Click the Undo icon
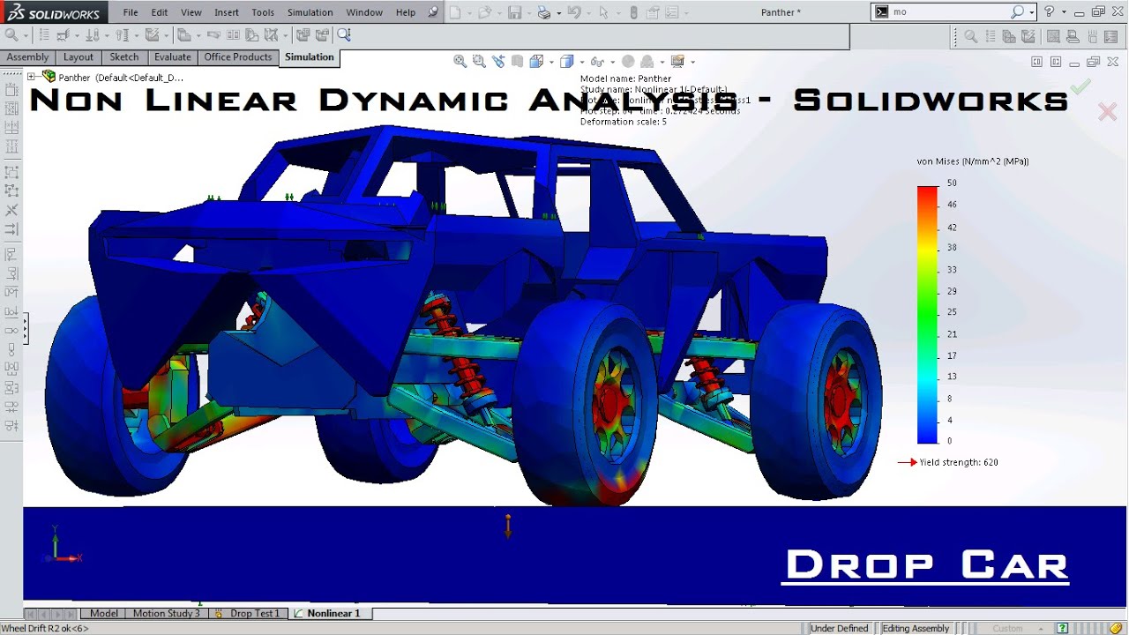The image size is (1129, 635). pos(574,12)
